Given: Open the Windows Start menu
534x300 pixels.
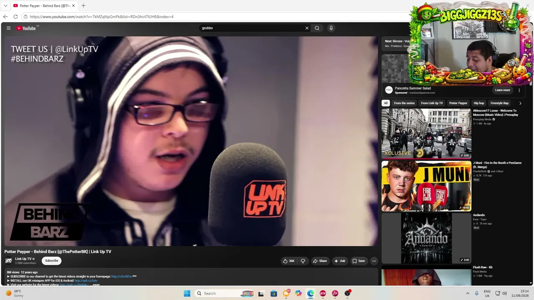Looking at the screenshot, I should [187, 293].
